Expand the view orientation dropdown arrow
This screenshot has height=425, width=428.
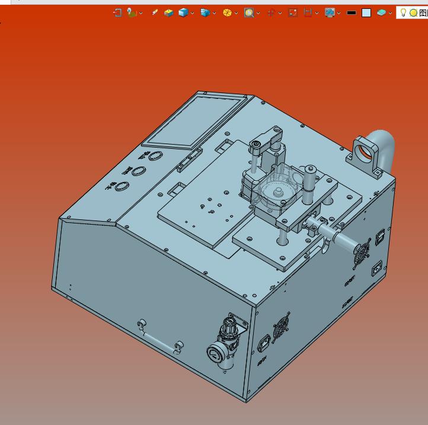coord(214,13)
